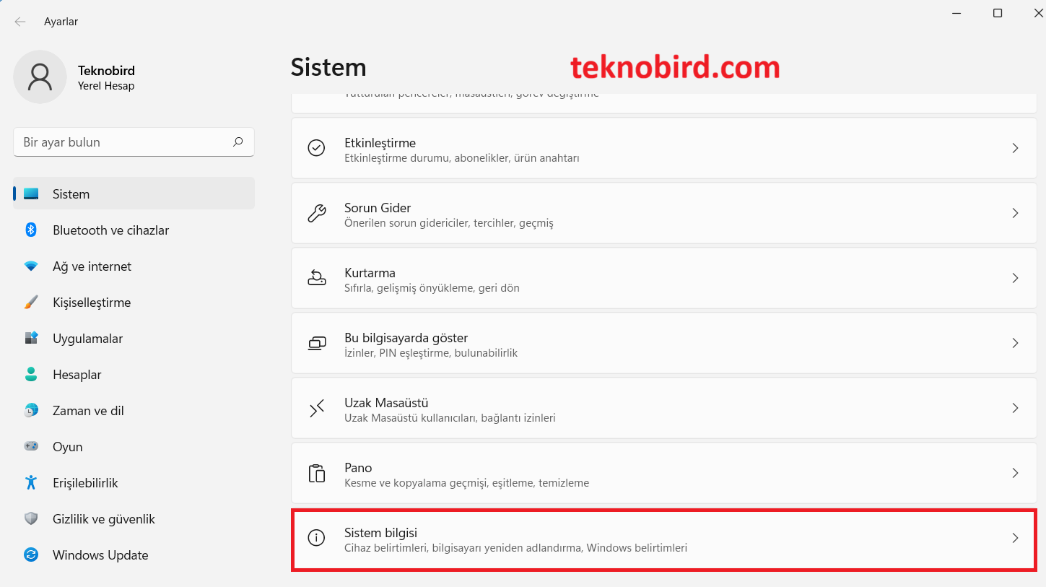Click the Bluetooth icon in sidebar

tap(31, 230)
